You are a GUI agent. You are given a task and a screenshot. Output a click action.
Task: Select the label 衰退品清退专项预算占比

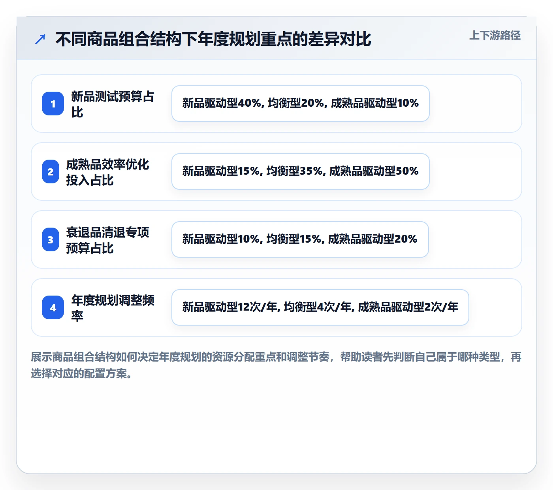[x=107, y=240]
